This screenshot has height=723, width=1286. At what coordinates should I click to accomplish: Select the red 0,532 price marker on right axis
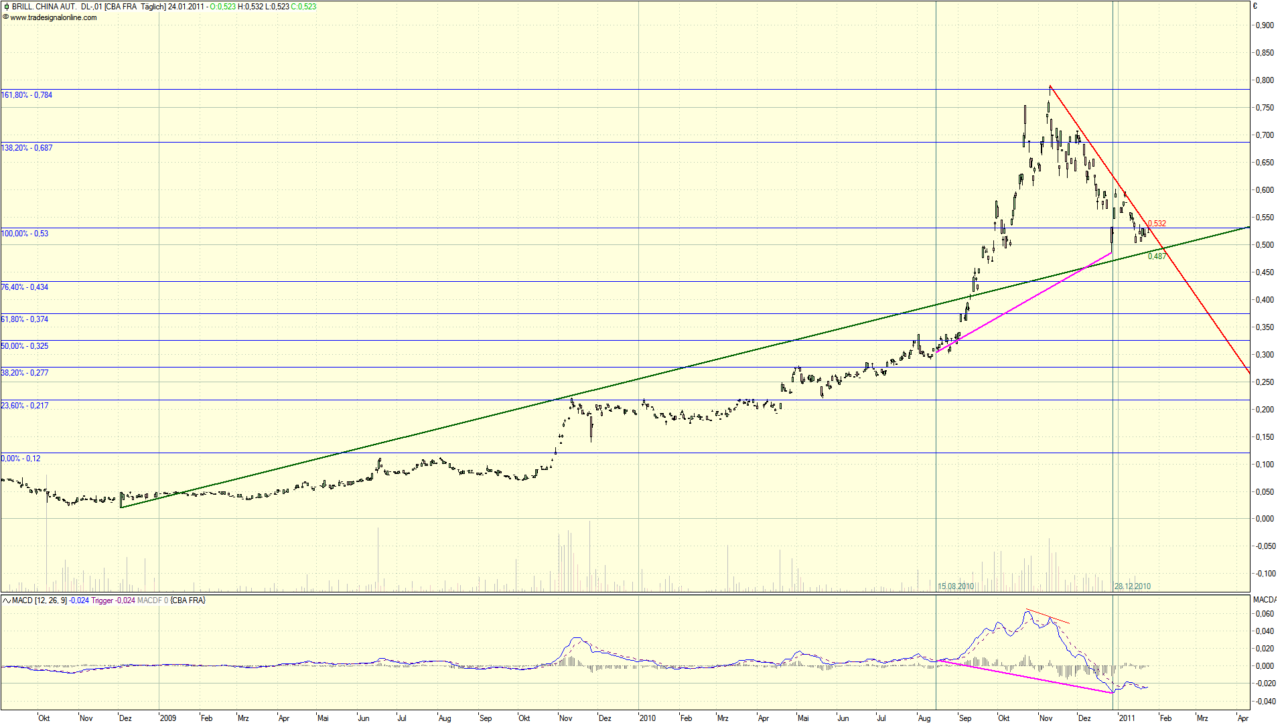pos(1157,222)
